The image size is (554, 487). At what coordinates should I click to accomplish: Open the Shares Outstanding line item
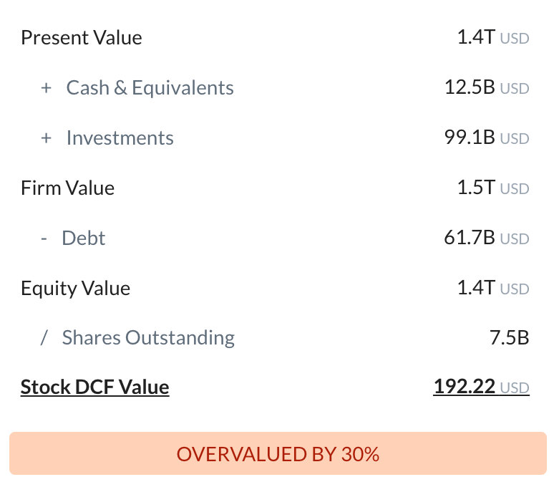click(148, 338)
